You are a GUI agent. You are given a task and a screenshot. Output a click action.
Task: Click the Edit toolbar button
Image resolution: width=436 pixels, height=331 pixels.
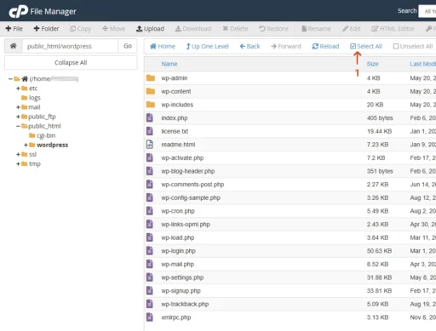pos(352,29)
